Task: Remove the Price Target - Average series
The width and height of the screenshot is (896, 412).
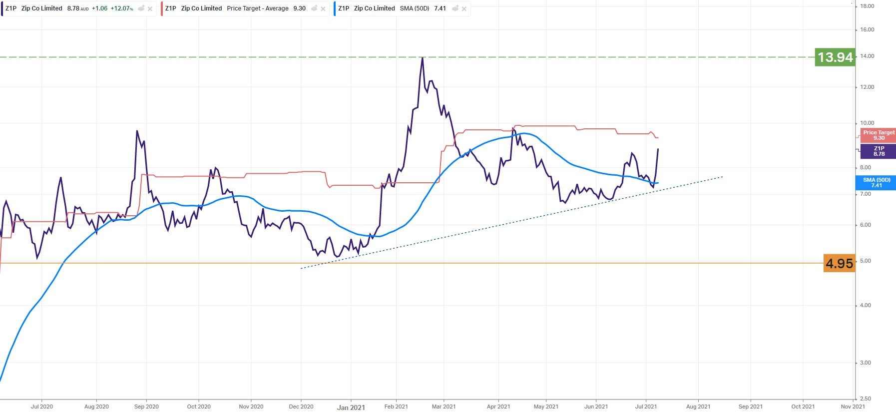Action: pos(323,8)
